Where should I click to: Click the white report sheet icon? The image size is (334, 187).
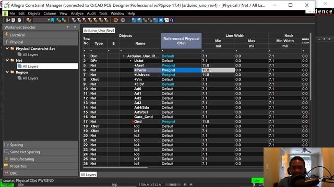166,20
